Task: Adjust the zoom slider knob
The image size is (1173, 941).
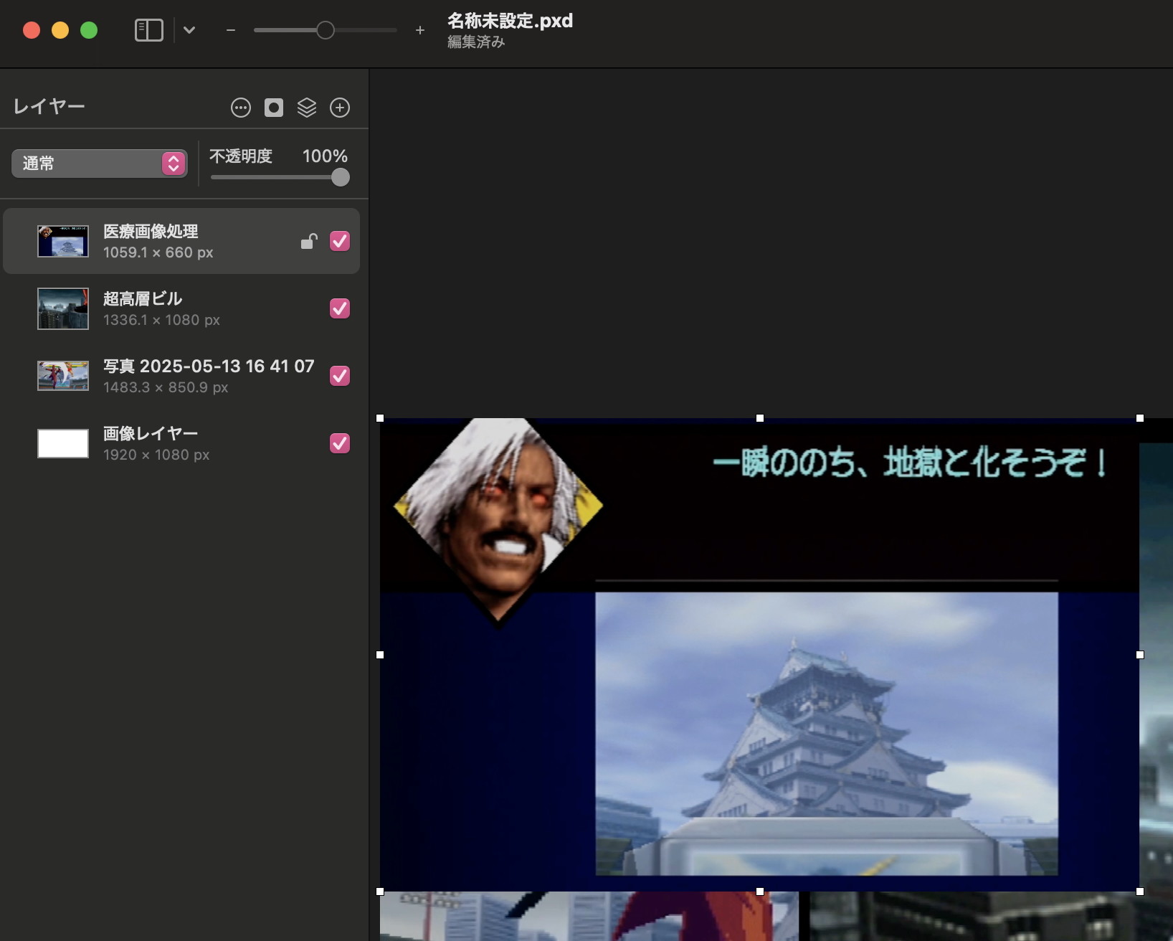Action: pyautogui.click(x=326, y=30)
